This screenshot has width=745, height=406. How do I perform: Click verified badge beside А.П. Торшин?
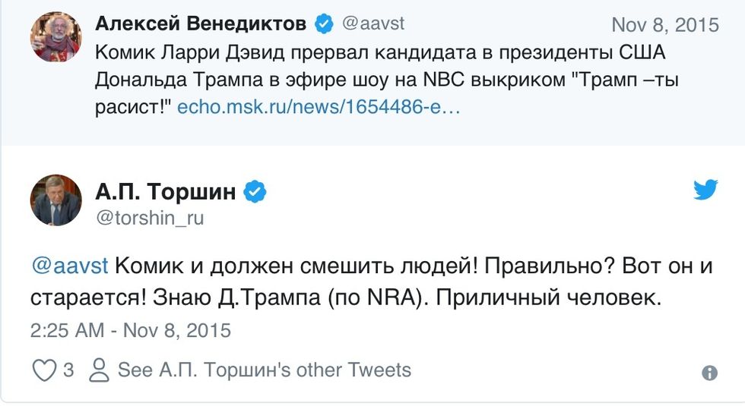click(x=255, y=193)
